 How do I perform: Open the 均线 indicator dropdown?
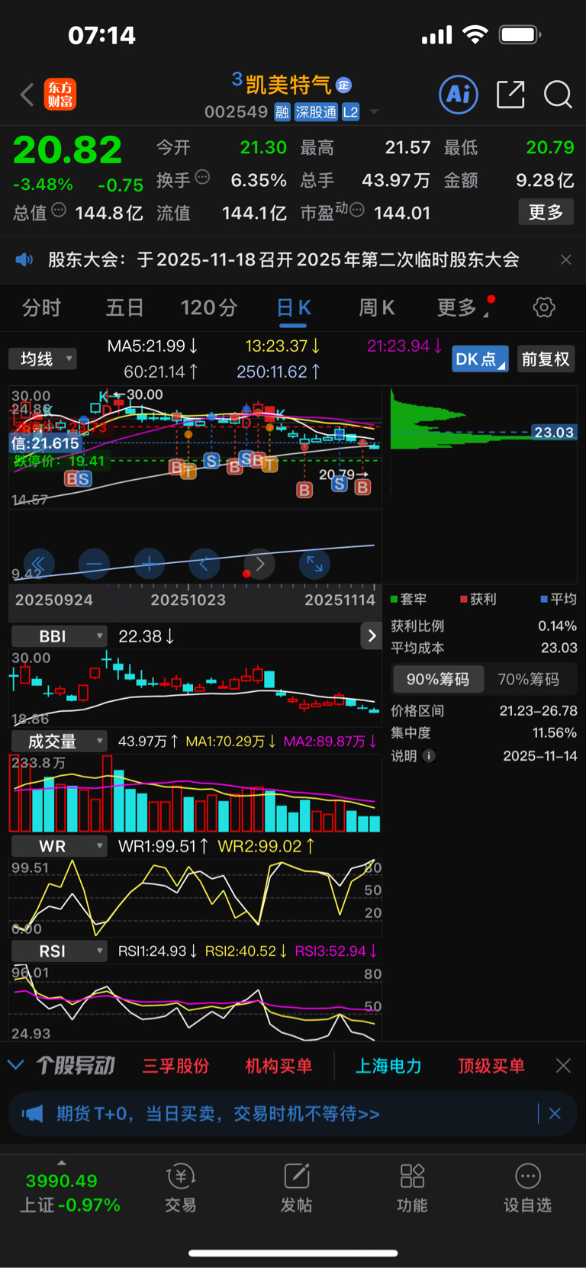pos(43,359)
